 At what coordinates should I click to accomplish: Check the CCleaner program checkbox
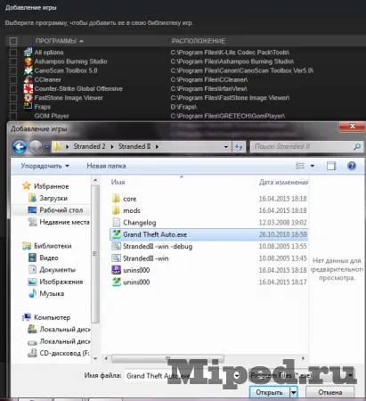(13, 79)
